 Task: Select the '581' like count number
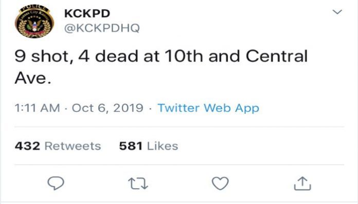tap(131, 146)
